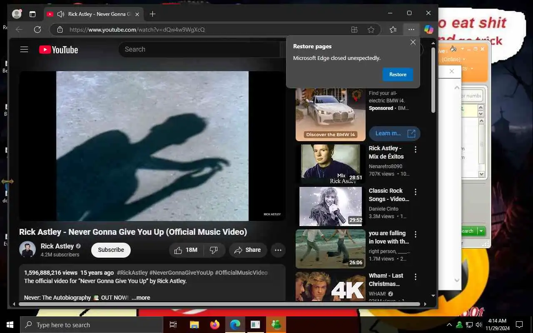Open a new browser tab
The image size is (533, 333).
click(152, 14)
